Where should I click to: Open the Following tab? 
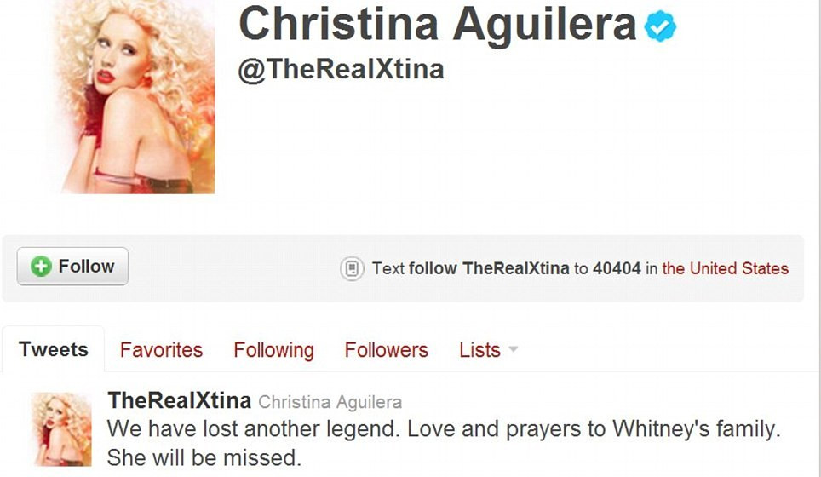coord(274,350)
